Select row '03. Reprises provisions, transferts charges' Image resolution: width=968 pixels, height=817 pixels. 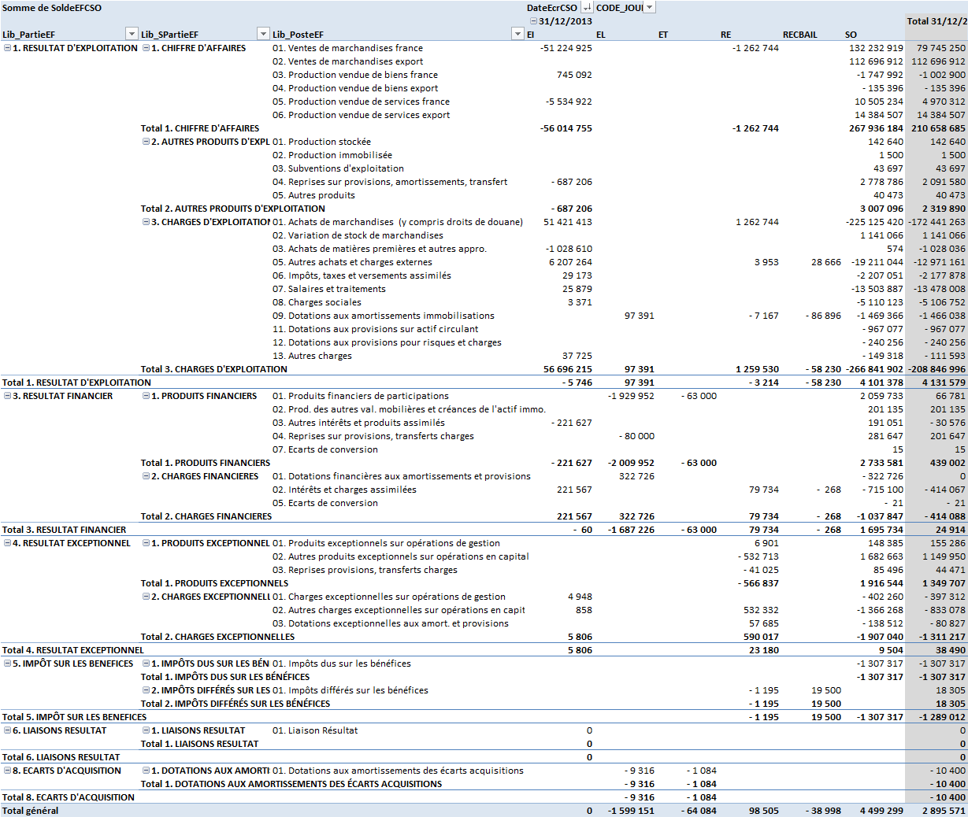point(365,570)
